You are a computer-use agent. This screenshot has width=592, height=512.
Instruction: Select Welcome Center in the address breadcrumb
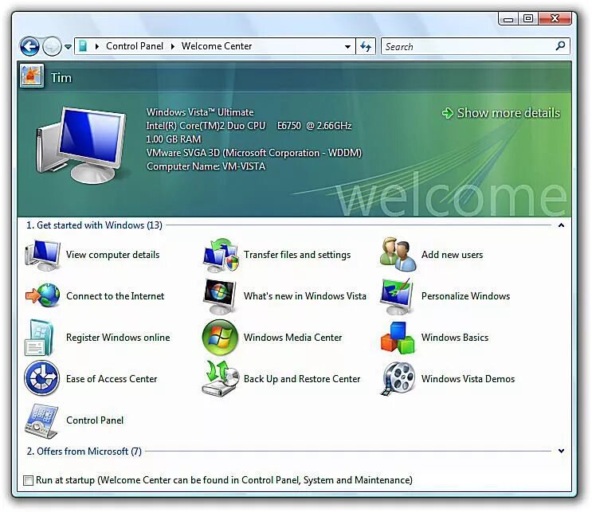(217, 46)
